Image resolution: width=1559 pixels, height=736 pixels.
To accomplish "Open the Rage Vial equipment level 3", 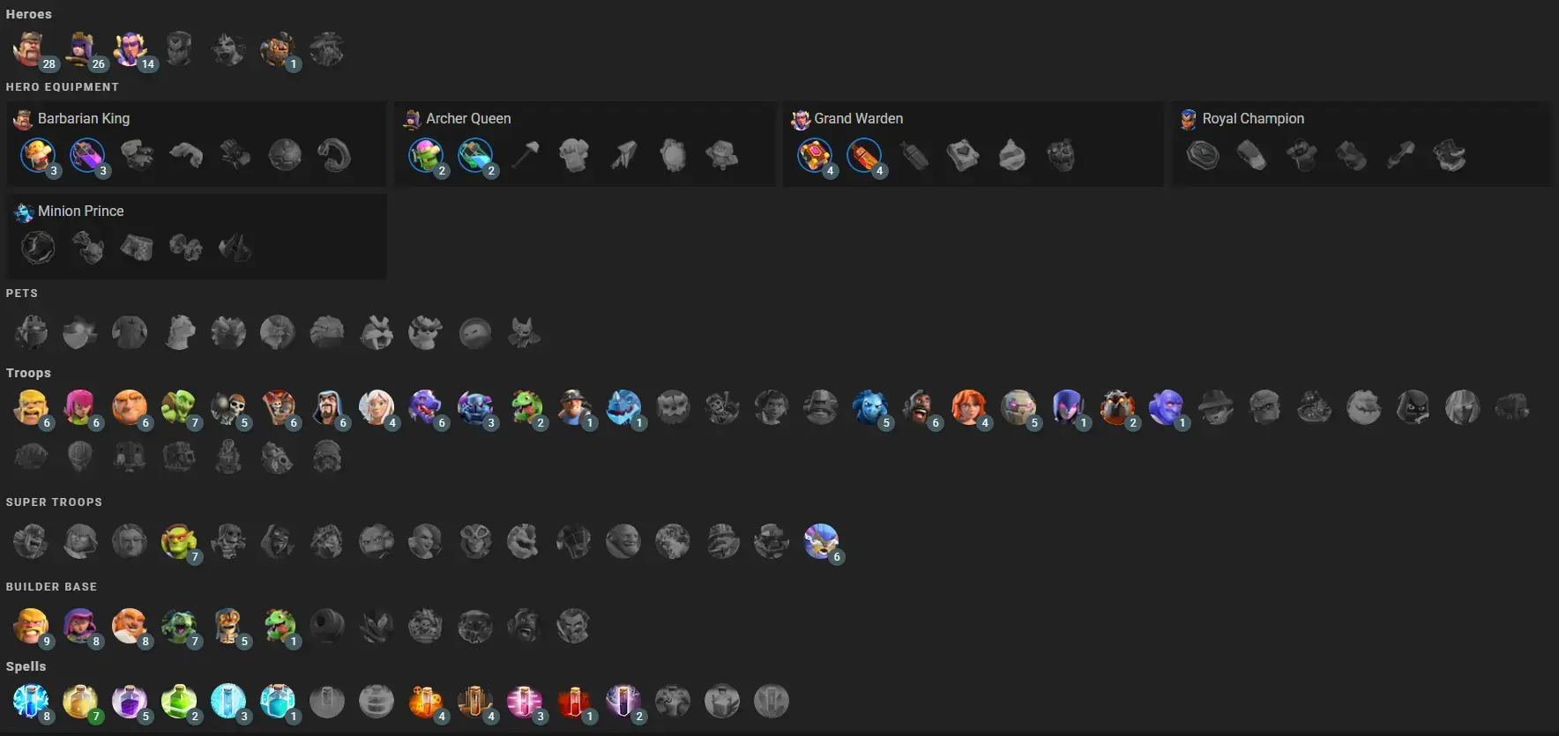I will coord(87,156).
